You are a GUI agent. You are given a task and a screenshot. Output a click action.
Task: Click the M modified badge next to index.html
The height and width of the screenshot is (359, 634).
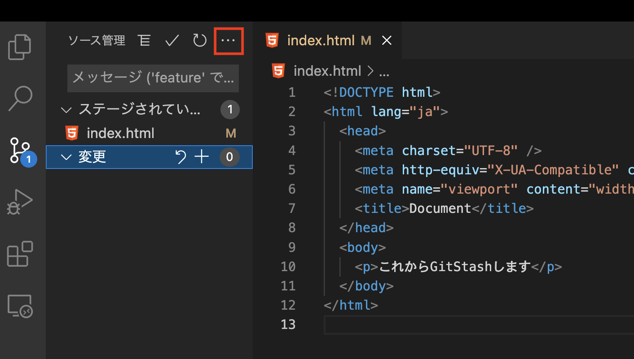click(230, 133)
